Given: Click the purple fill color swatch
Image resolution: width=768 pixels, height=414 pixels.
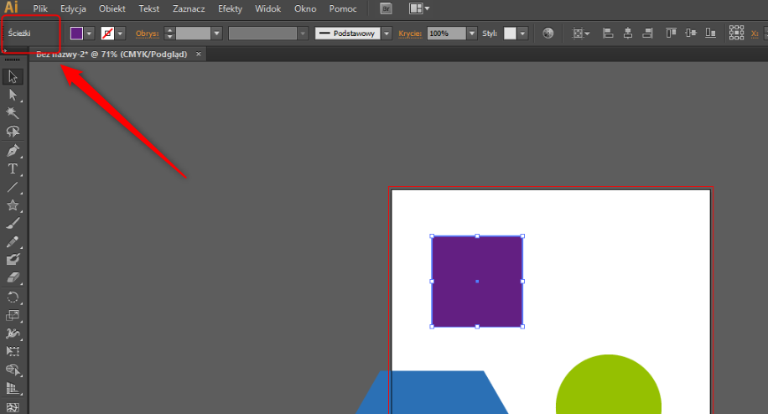Looking at the screenshot, I should click(76, 34).
